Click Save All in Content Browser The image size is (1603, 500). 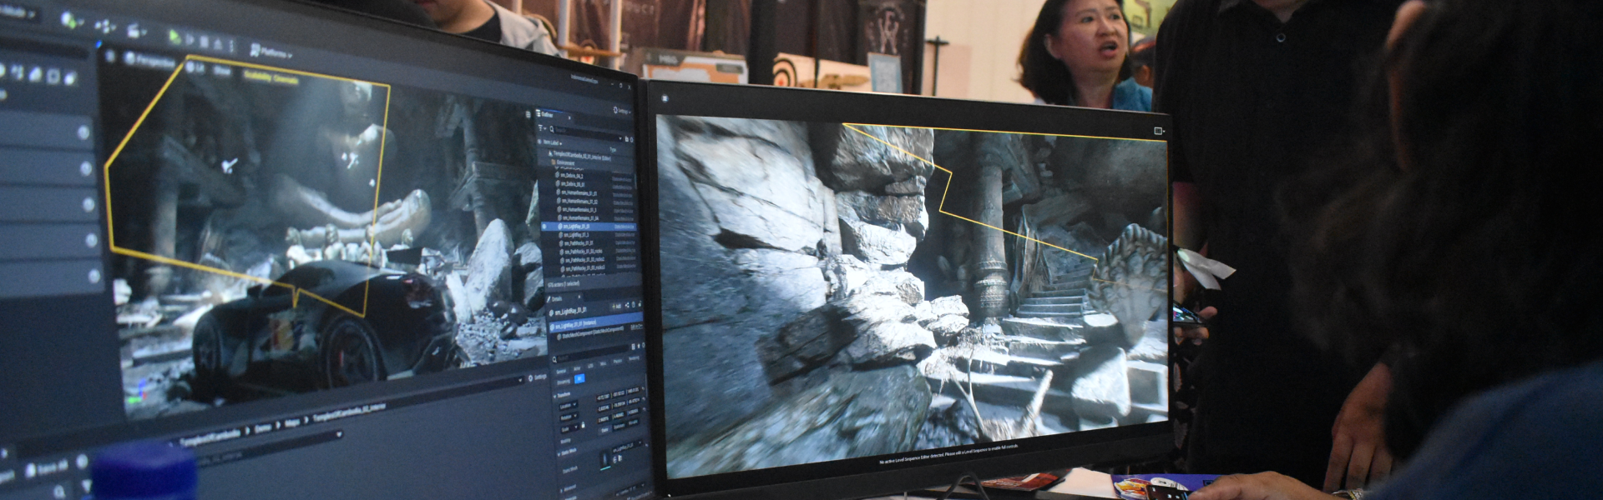click(45, 470)
